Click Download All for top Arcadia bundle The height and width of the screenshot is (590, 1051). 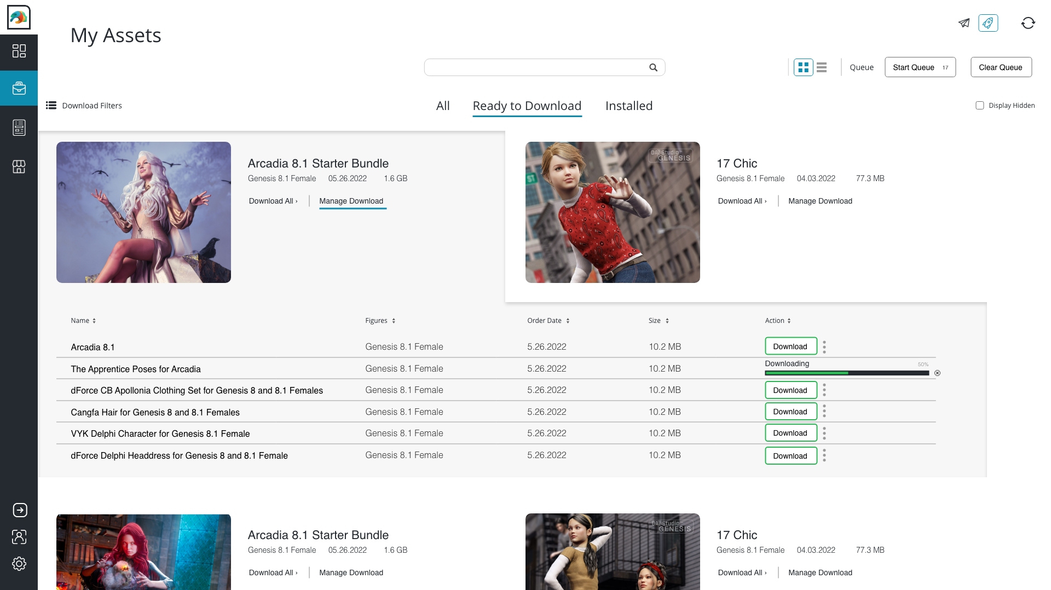click(273, 201)
